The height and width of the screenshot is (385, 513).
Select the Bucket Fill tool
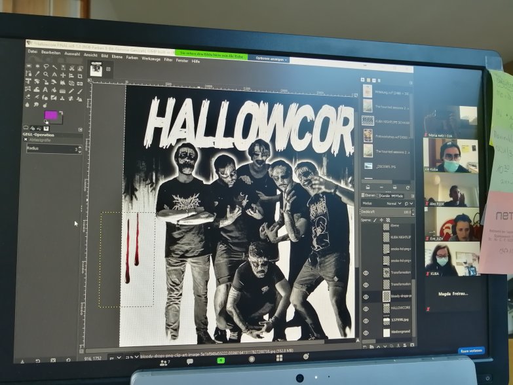pyautogui.click(x=54, y=90)
